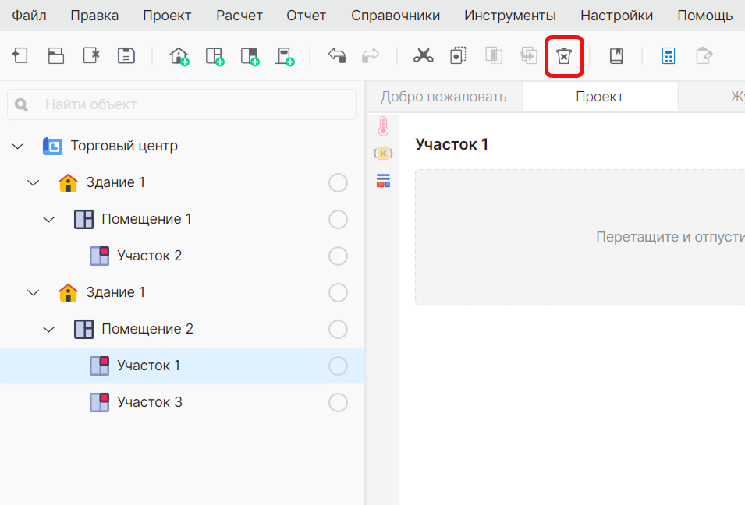Open the Расчет menu

(x=239, y=16)
